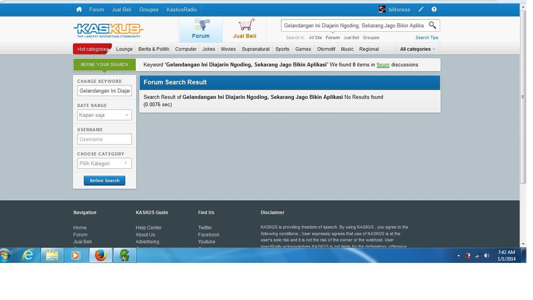Open footer Jual Beli link

tap(82, 242)
